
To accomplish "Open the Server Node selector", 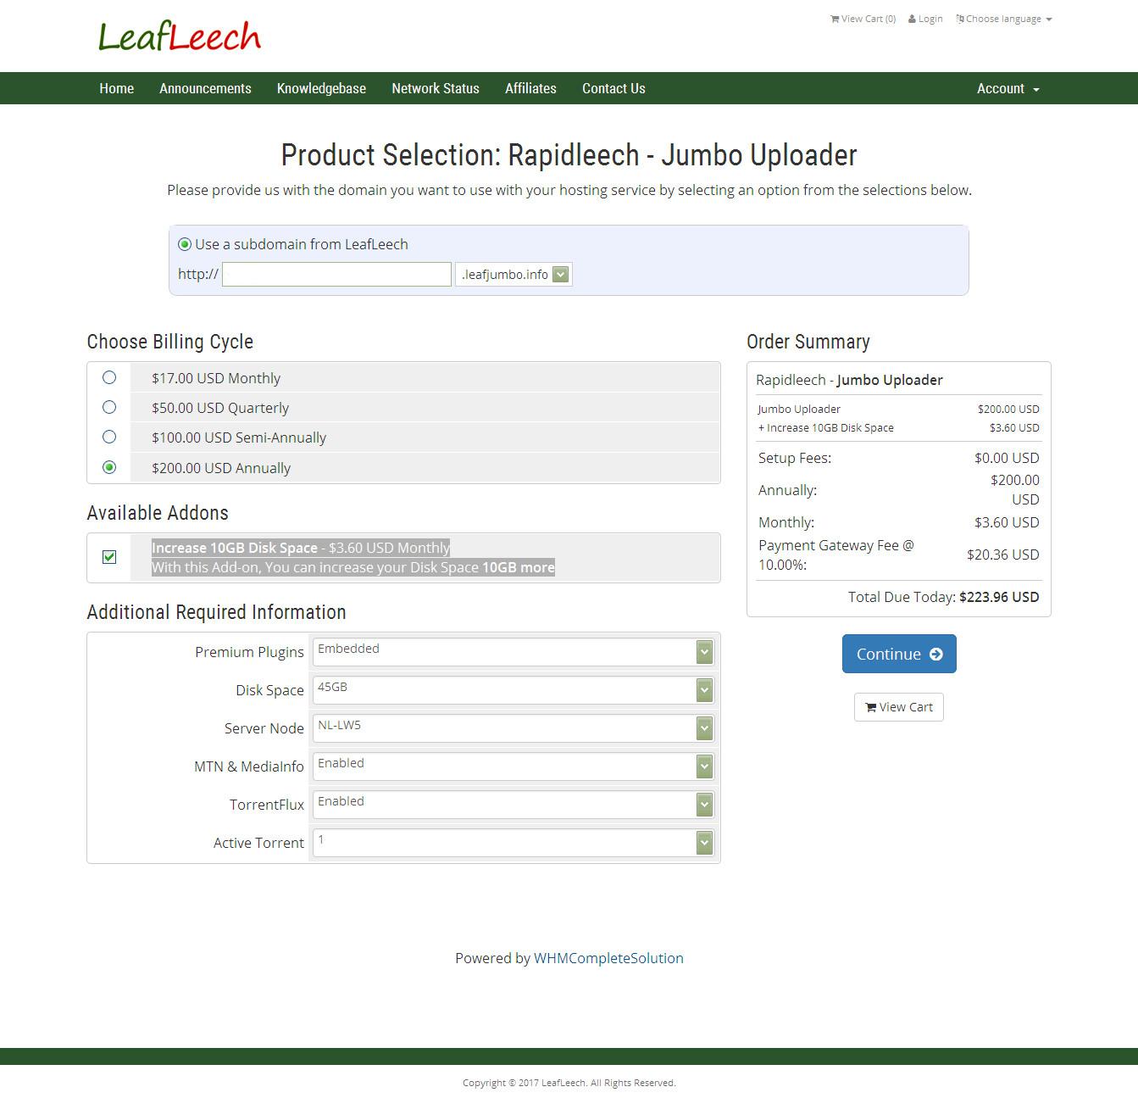I will [513, 727].
